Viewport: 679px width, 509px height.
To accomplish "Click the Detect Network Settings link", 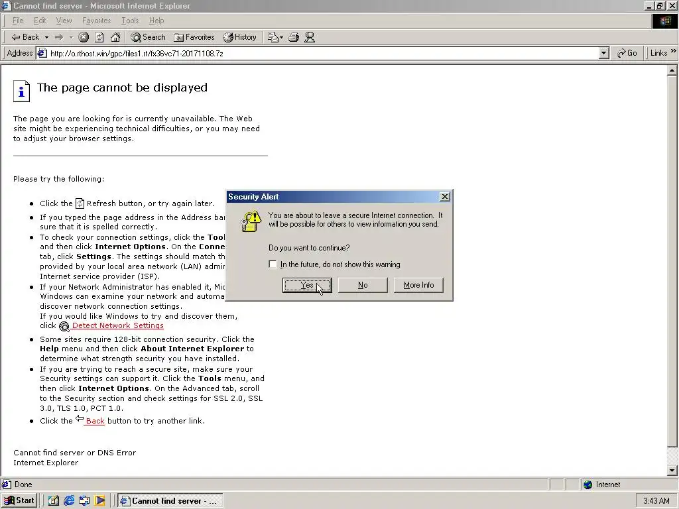I will click(x=118, y=325).
